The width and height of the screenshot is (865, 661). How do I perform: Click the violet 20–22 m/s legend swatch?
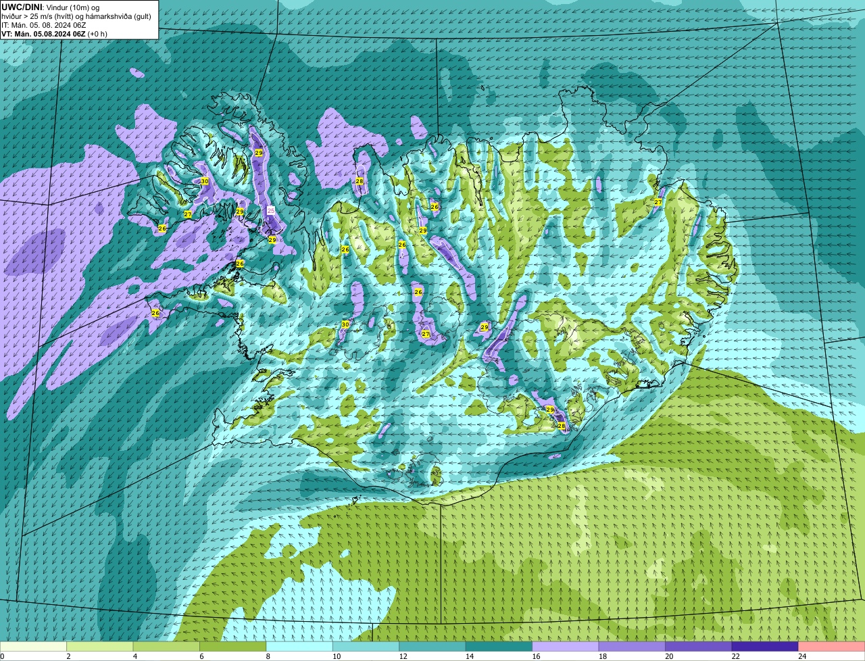699,647
